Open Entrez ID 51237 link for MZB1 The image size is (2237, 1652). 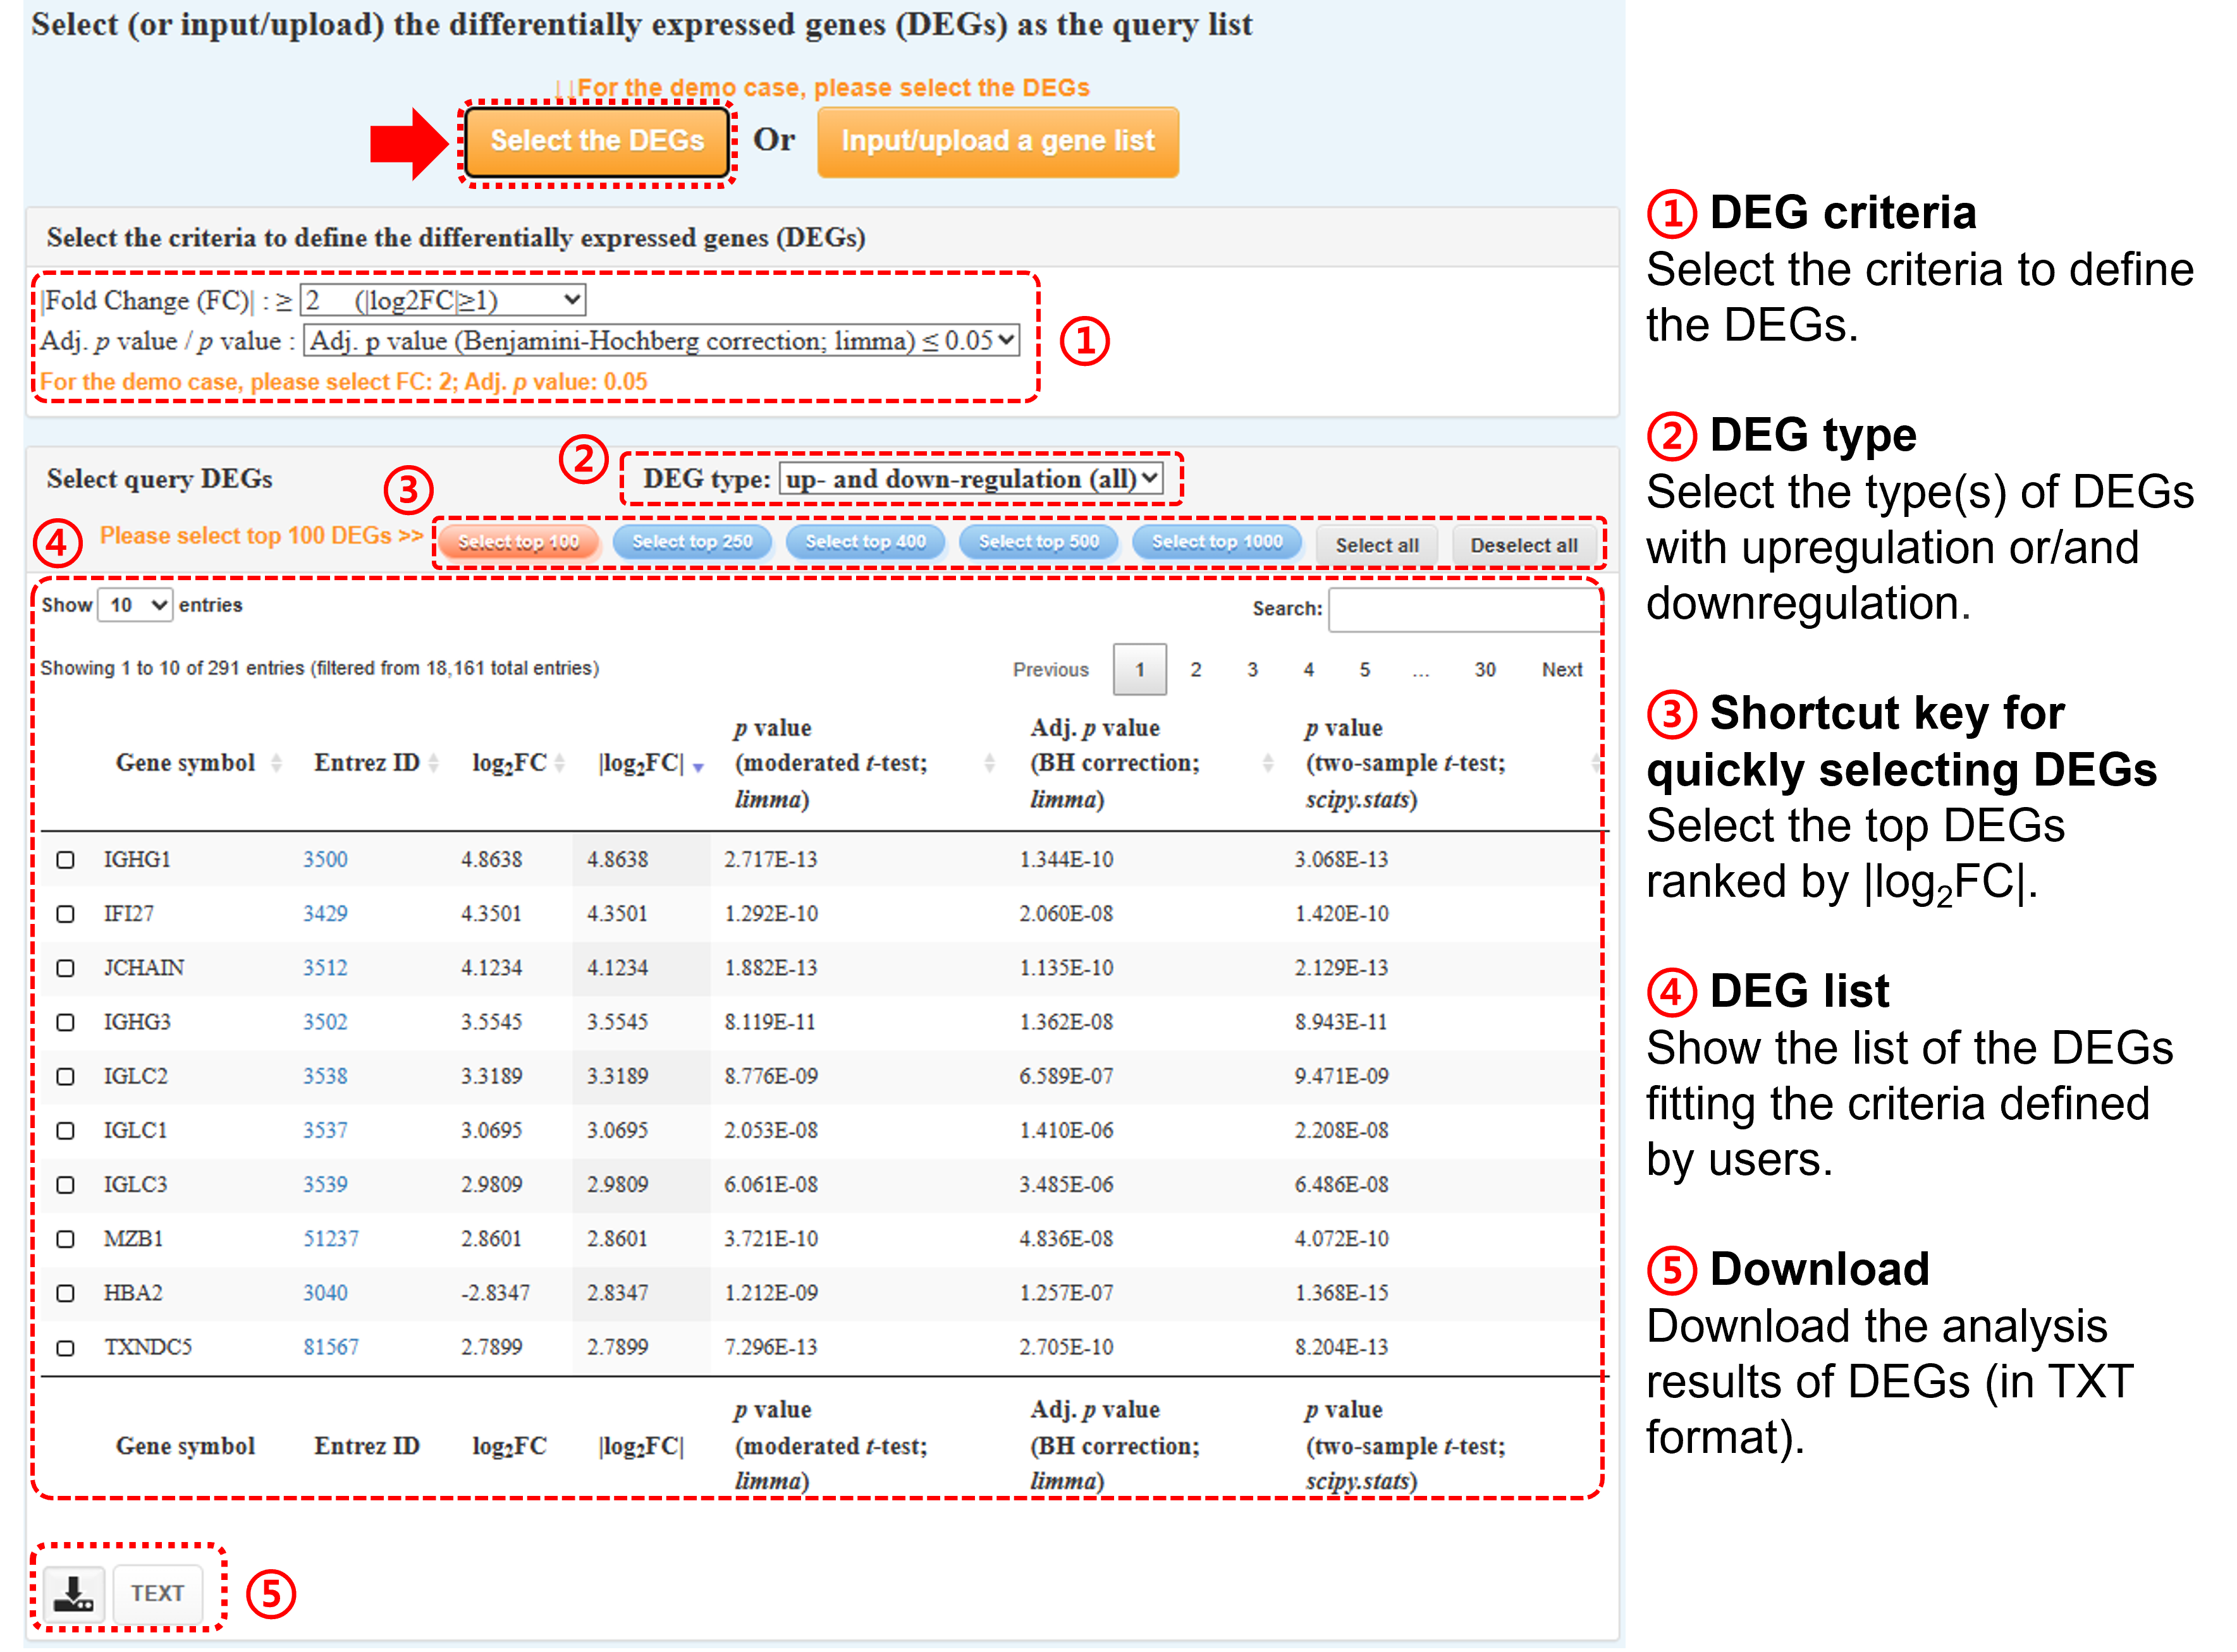click(x=331, y=1239)
